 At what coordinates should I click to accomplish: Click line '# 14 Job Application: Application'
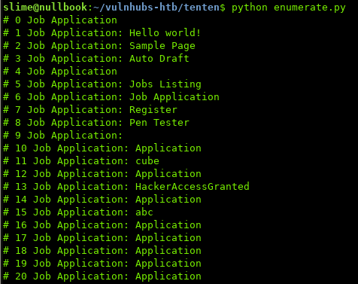(102, 200)
